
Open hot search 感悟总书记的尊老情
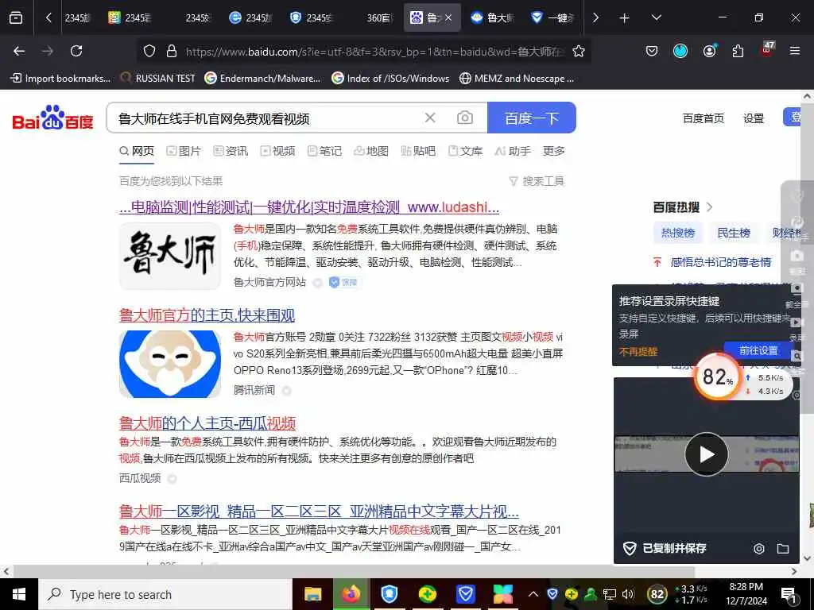720,262
